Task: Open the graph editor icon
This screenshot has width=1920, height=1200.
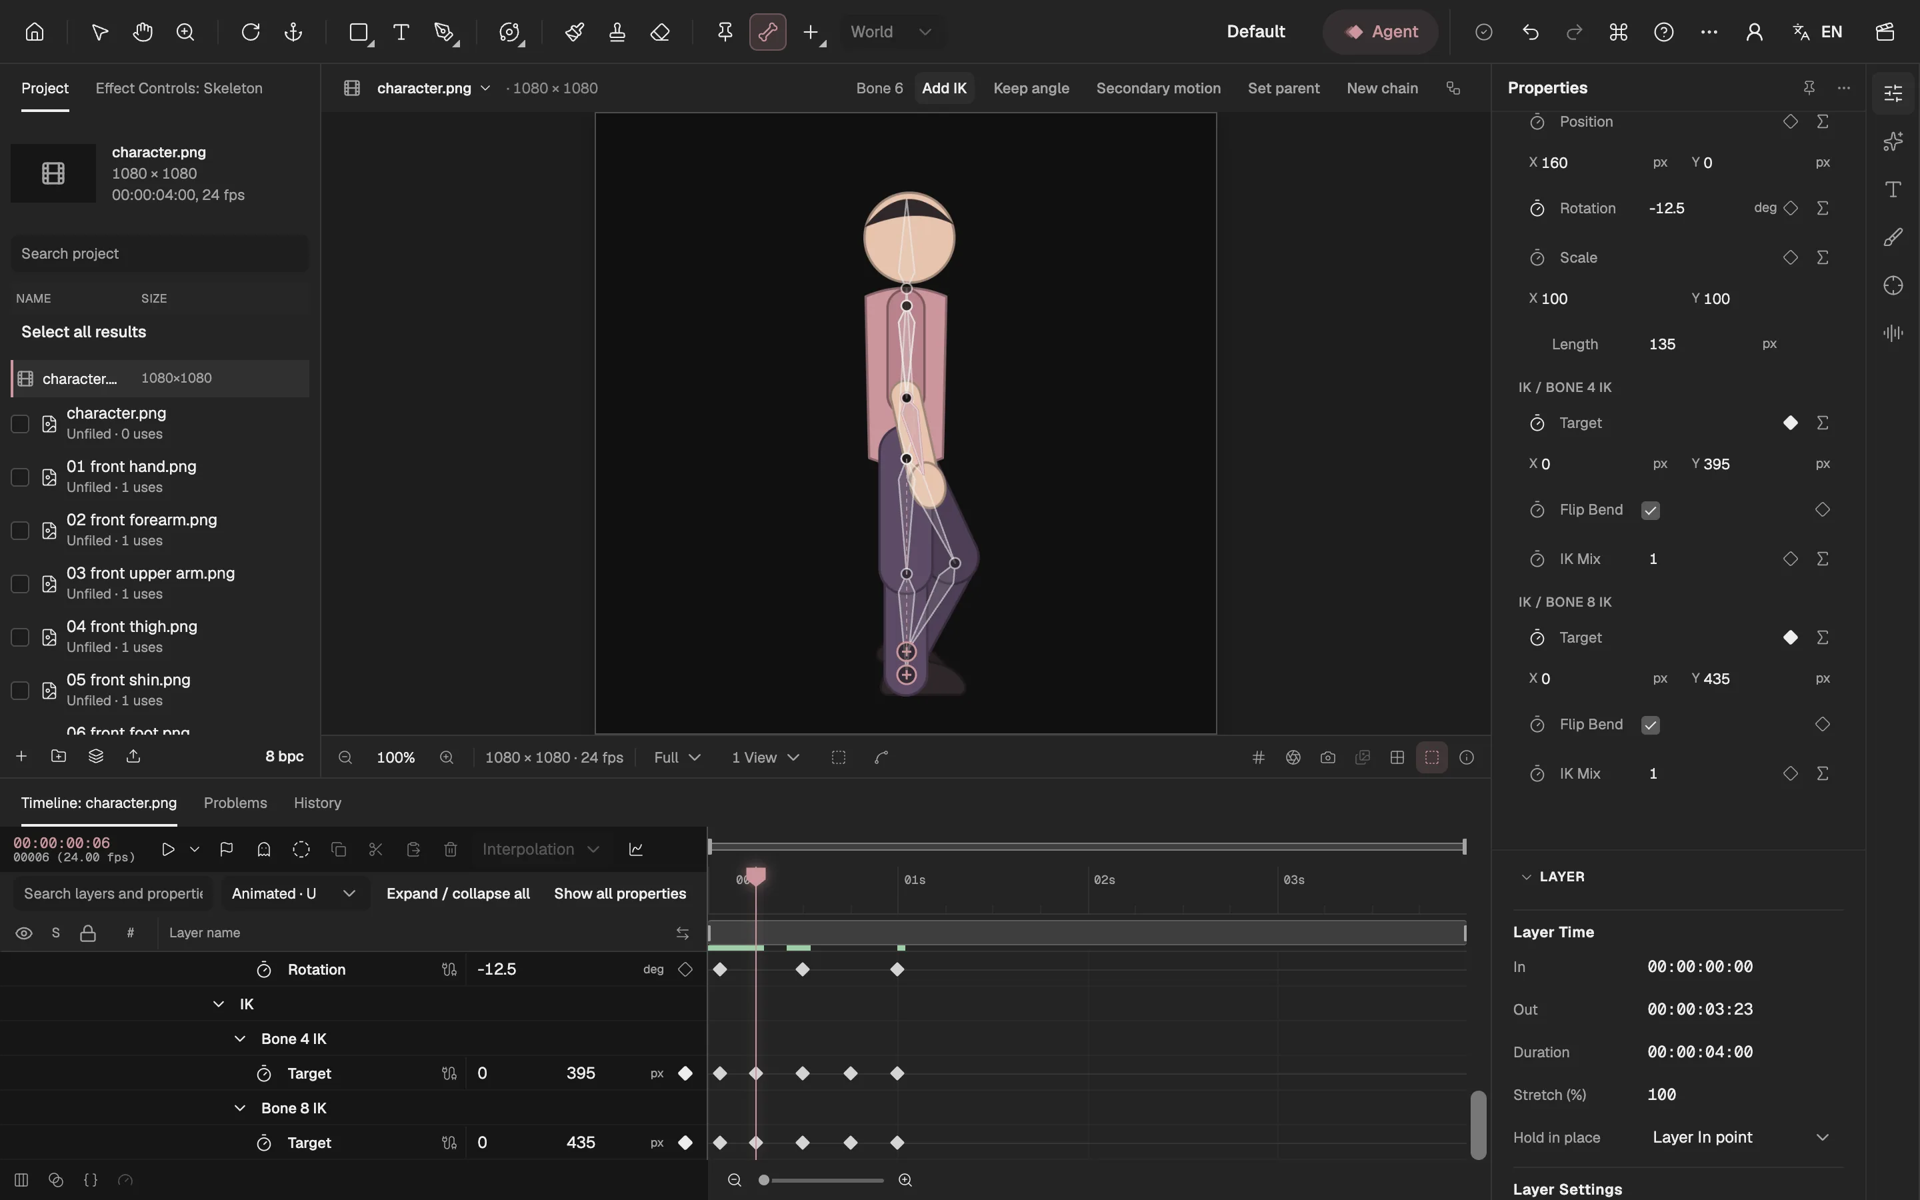Action: pyautogui.click(x=635, y=849)
